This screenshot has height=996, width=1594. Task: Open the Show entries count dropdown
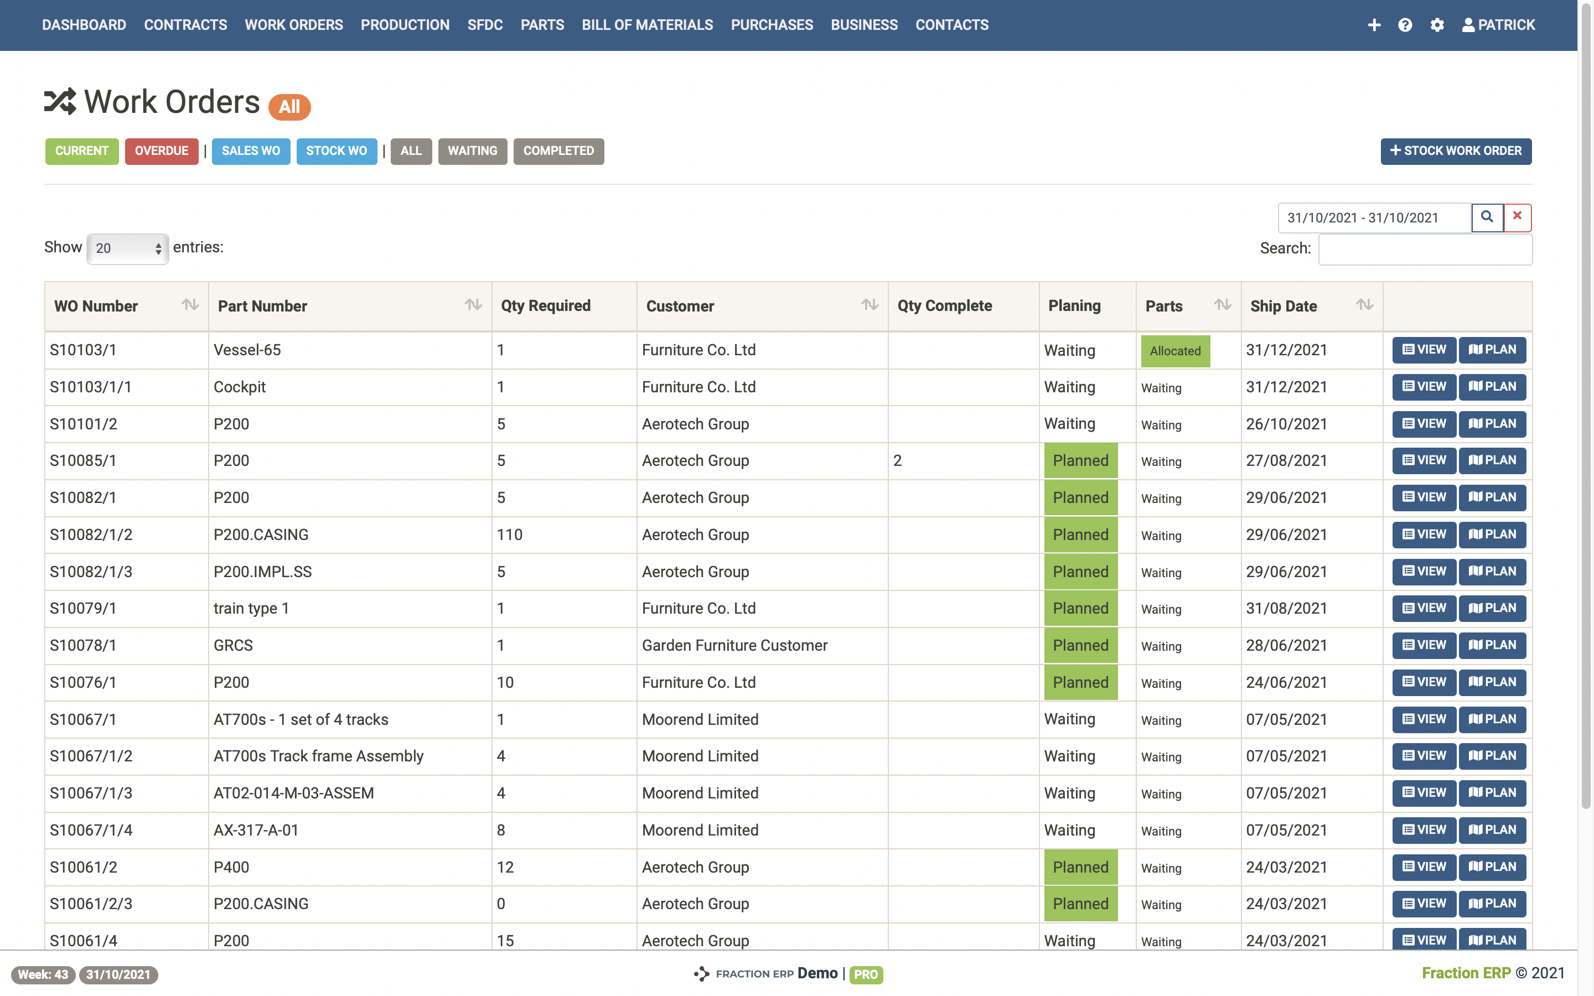128,248
